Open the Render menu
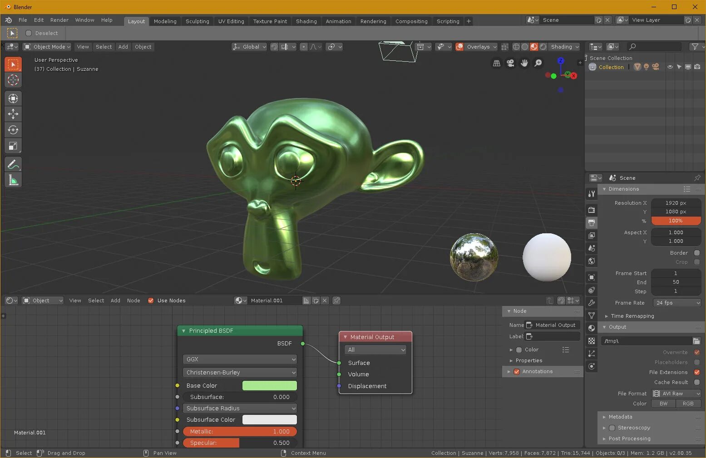This screenshot has height=458, width=706. [59, 20]
